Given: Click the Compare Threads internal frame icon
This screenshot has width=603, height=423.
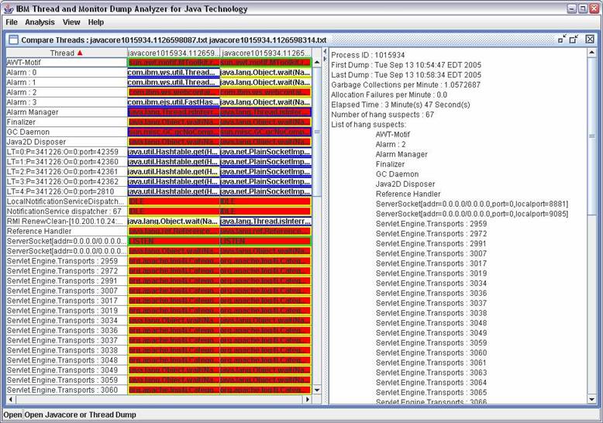Looking at the screenshot, I should pyautogui.click(x=13, y=40).
